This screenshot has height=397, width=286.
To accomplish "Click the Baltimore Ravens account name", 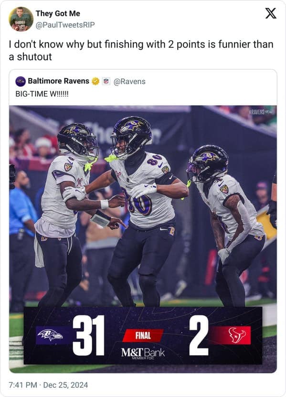I will coord(58,81).
